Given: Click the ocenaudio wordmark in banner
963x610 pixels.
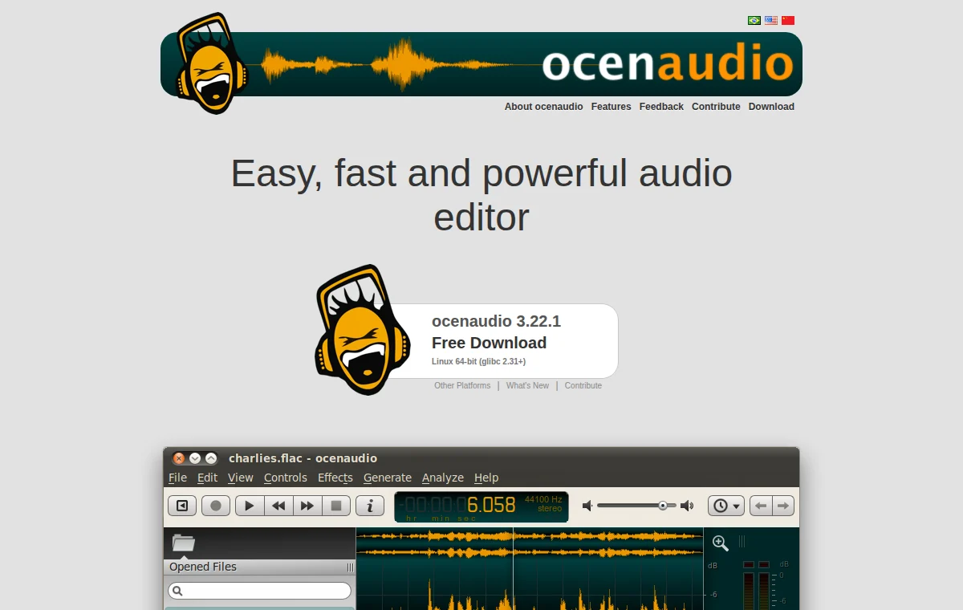Looking at the screenshot, I should tap(668, 64).
